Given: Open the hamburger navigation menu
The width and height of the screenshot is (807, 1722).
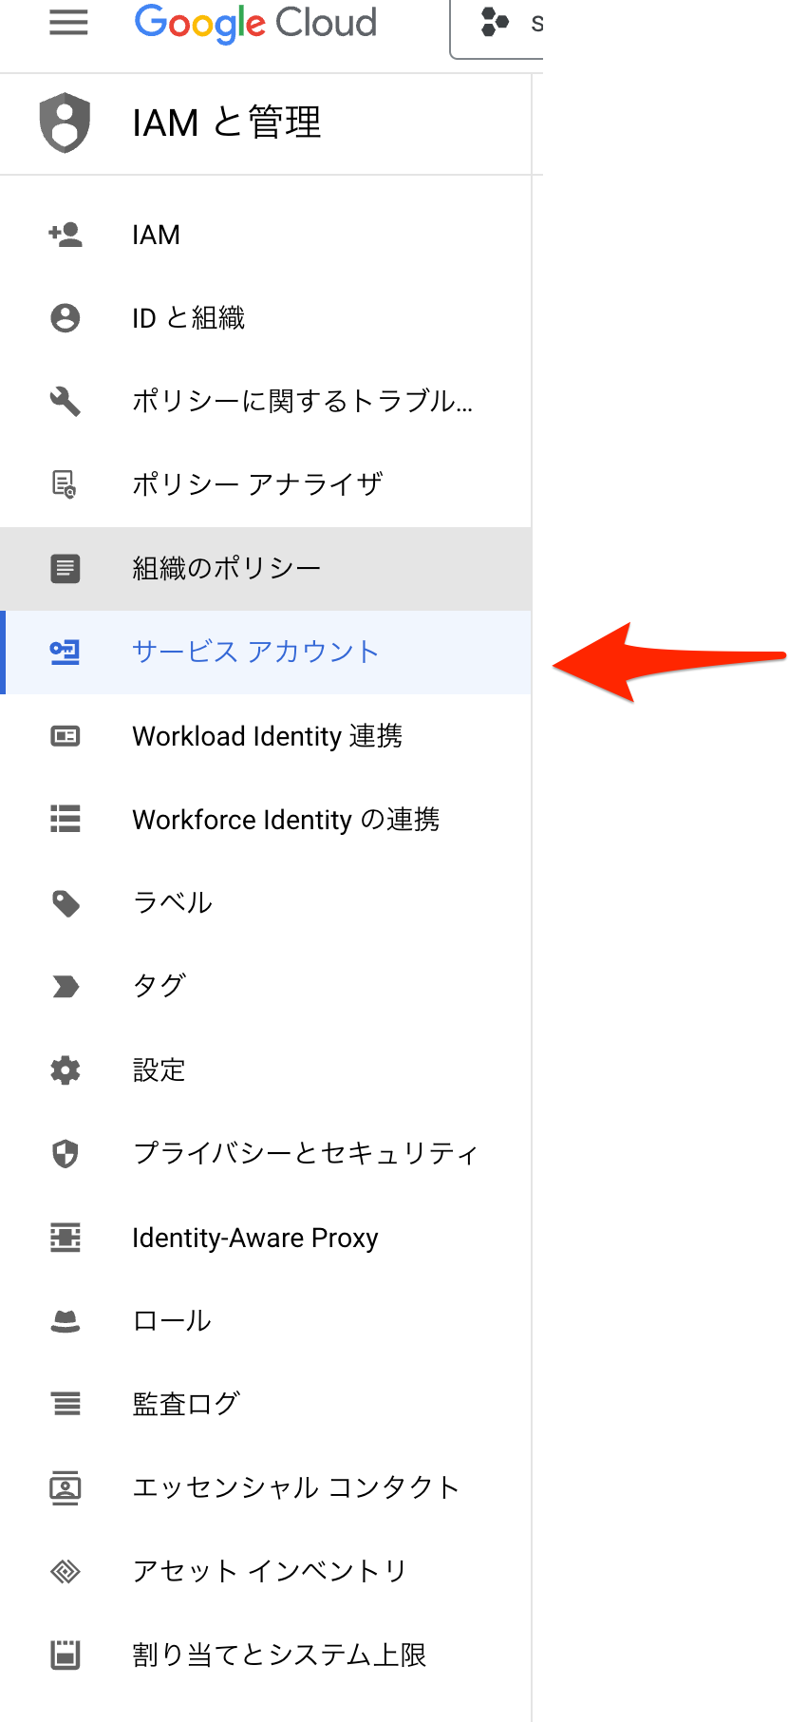Looking at the screenshot, I should tap(68, 23).
